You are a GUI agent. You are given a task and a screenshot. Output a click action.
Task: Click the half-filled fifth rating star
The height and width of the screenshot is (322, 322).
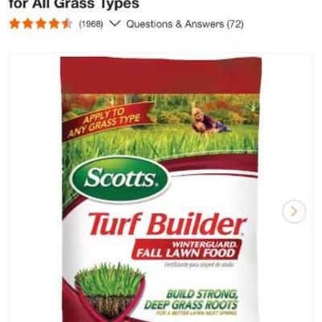(x=67, y=24)
